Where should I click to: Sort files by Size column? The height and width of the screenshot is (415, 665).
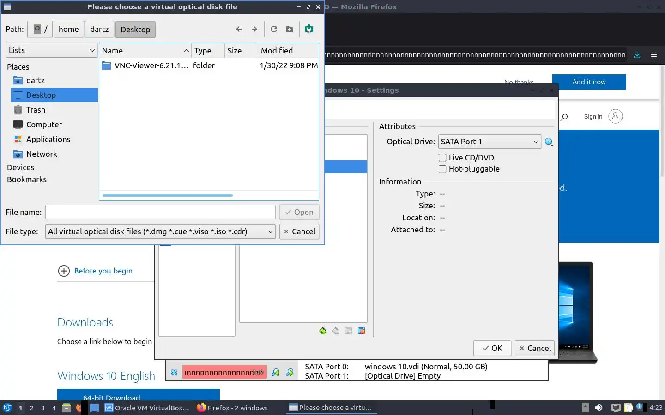tap(241, 51)
